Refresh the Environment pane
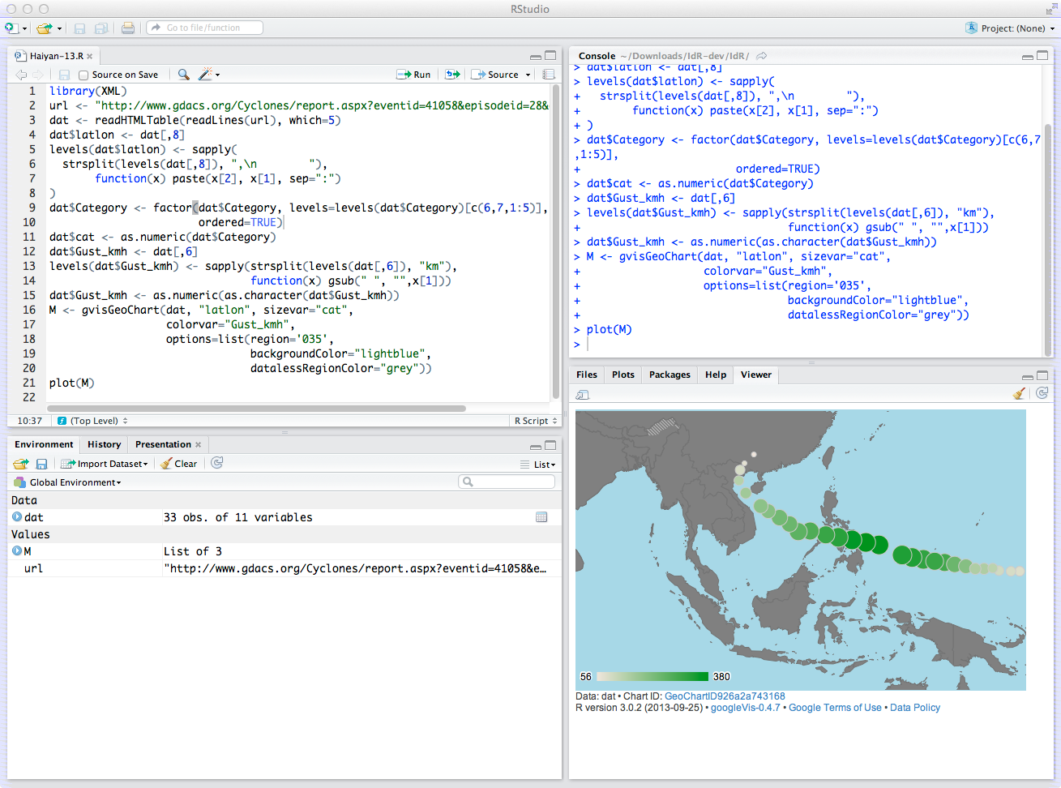1061x788 pixels. click(217, 463)
